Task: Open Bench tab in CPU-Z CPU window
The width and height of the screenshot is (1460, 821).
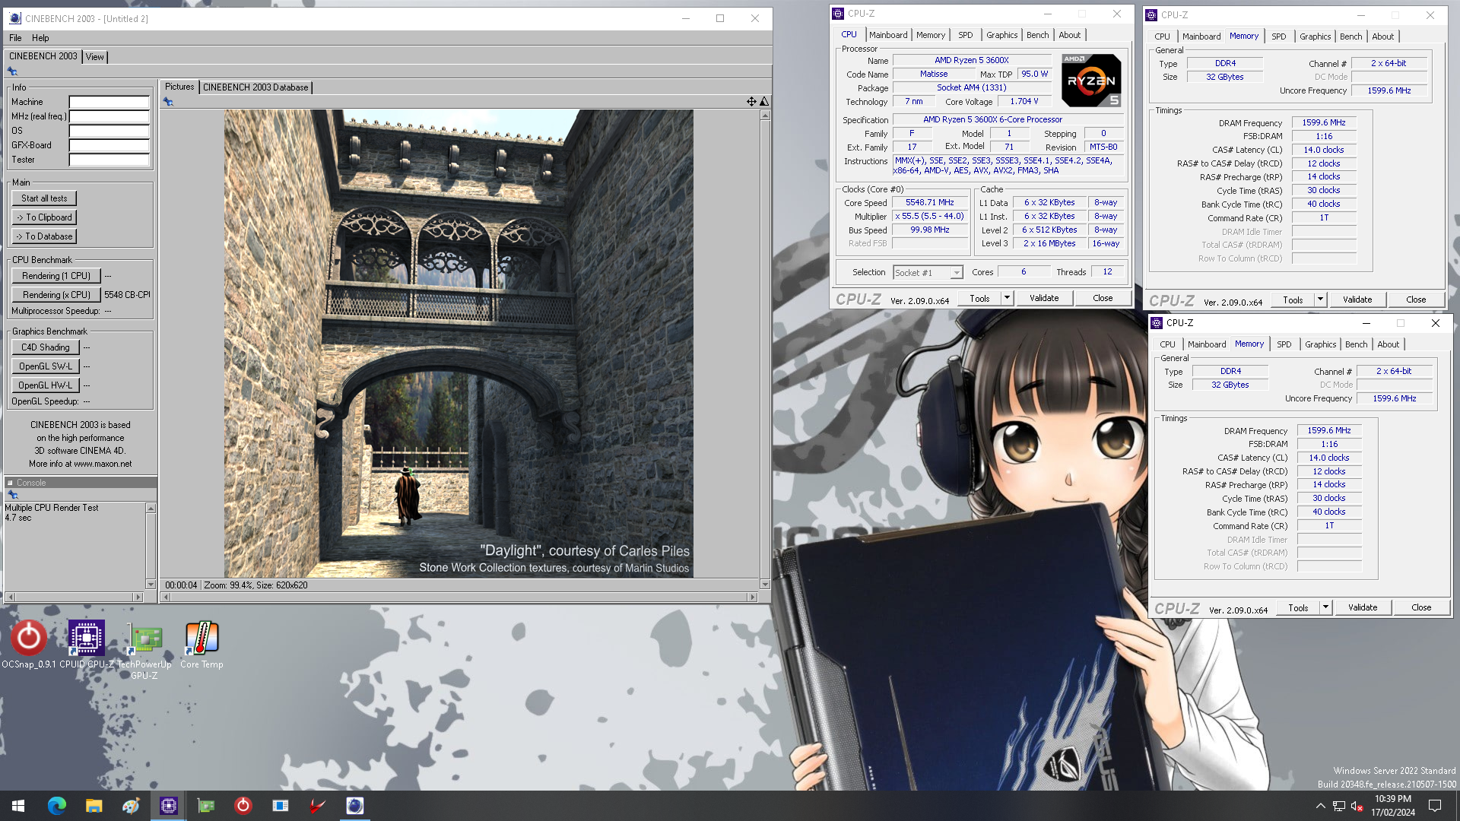Action: click(1037, 35)
